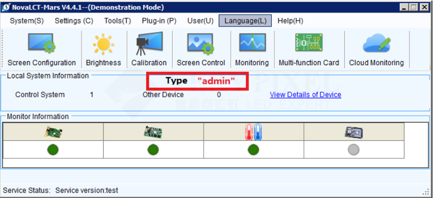Click the Local System Information group title
The image size is (433, 198).
(x=48, y=76)
